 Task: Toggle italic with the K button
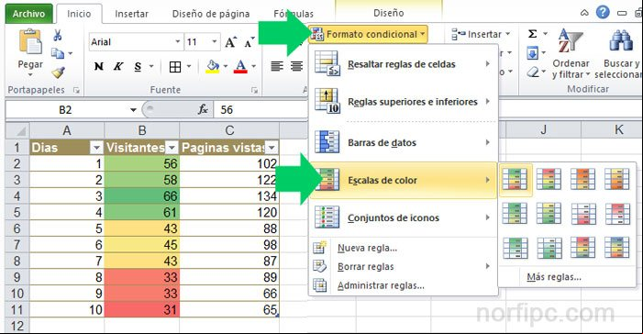(x=118, y=66)
